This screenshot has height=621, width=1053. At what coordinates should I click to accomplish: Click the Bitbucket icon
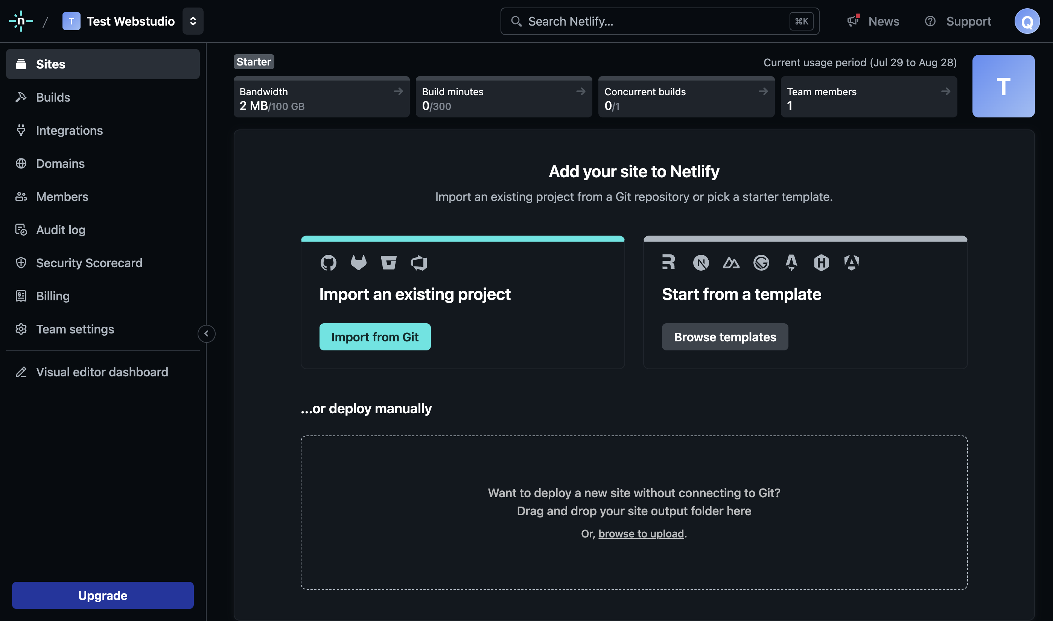[389, 263]
